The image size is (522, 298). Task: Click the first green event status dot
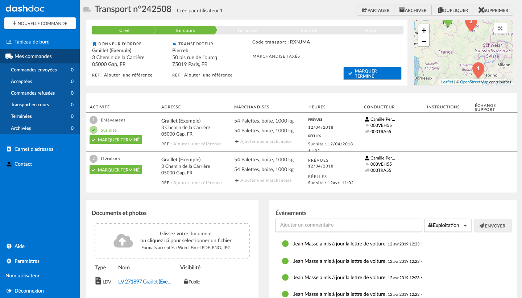[285, 244]
